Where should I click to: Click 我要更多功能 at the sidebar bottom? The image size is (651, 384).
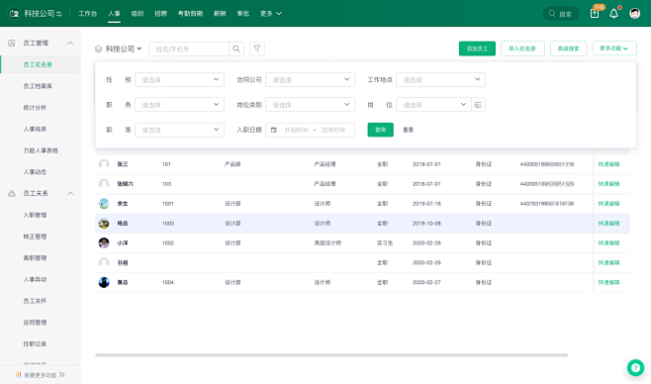pyautogui.click(x=40, y=375)
